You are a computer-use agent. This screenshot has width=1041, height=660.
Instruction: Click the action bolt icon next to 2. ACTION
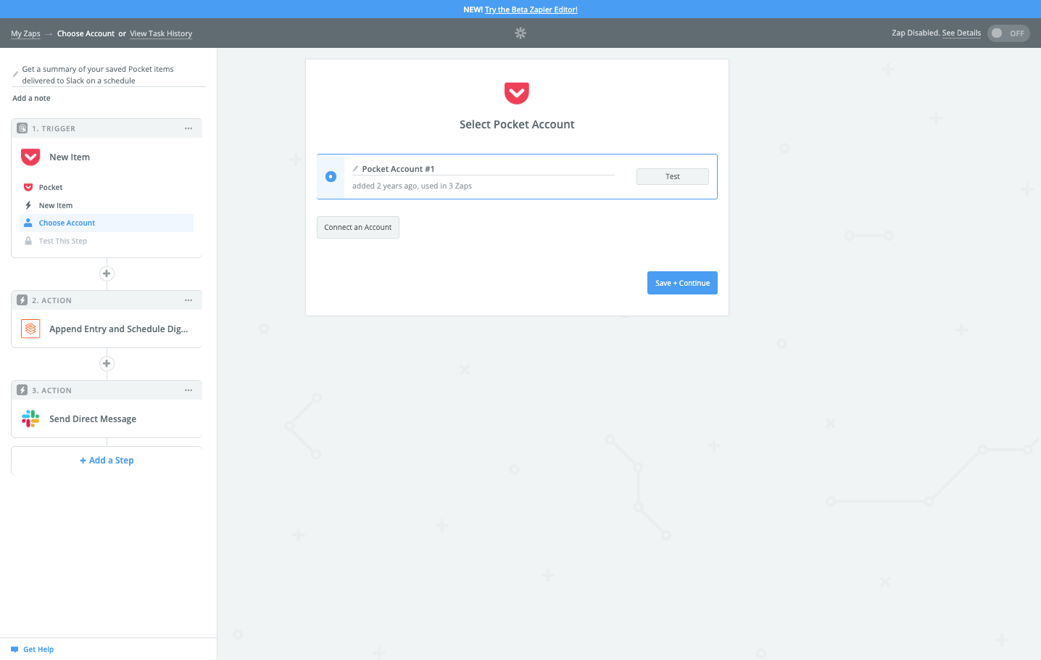(22, 300)
